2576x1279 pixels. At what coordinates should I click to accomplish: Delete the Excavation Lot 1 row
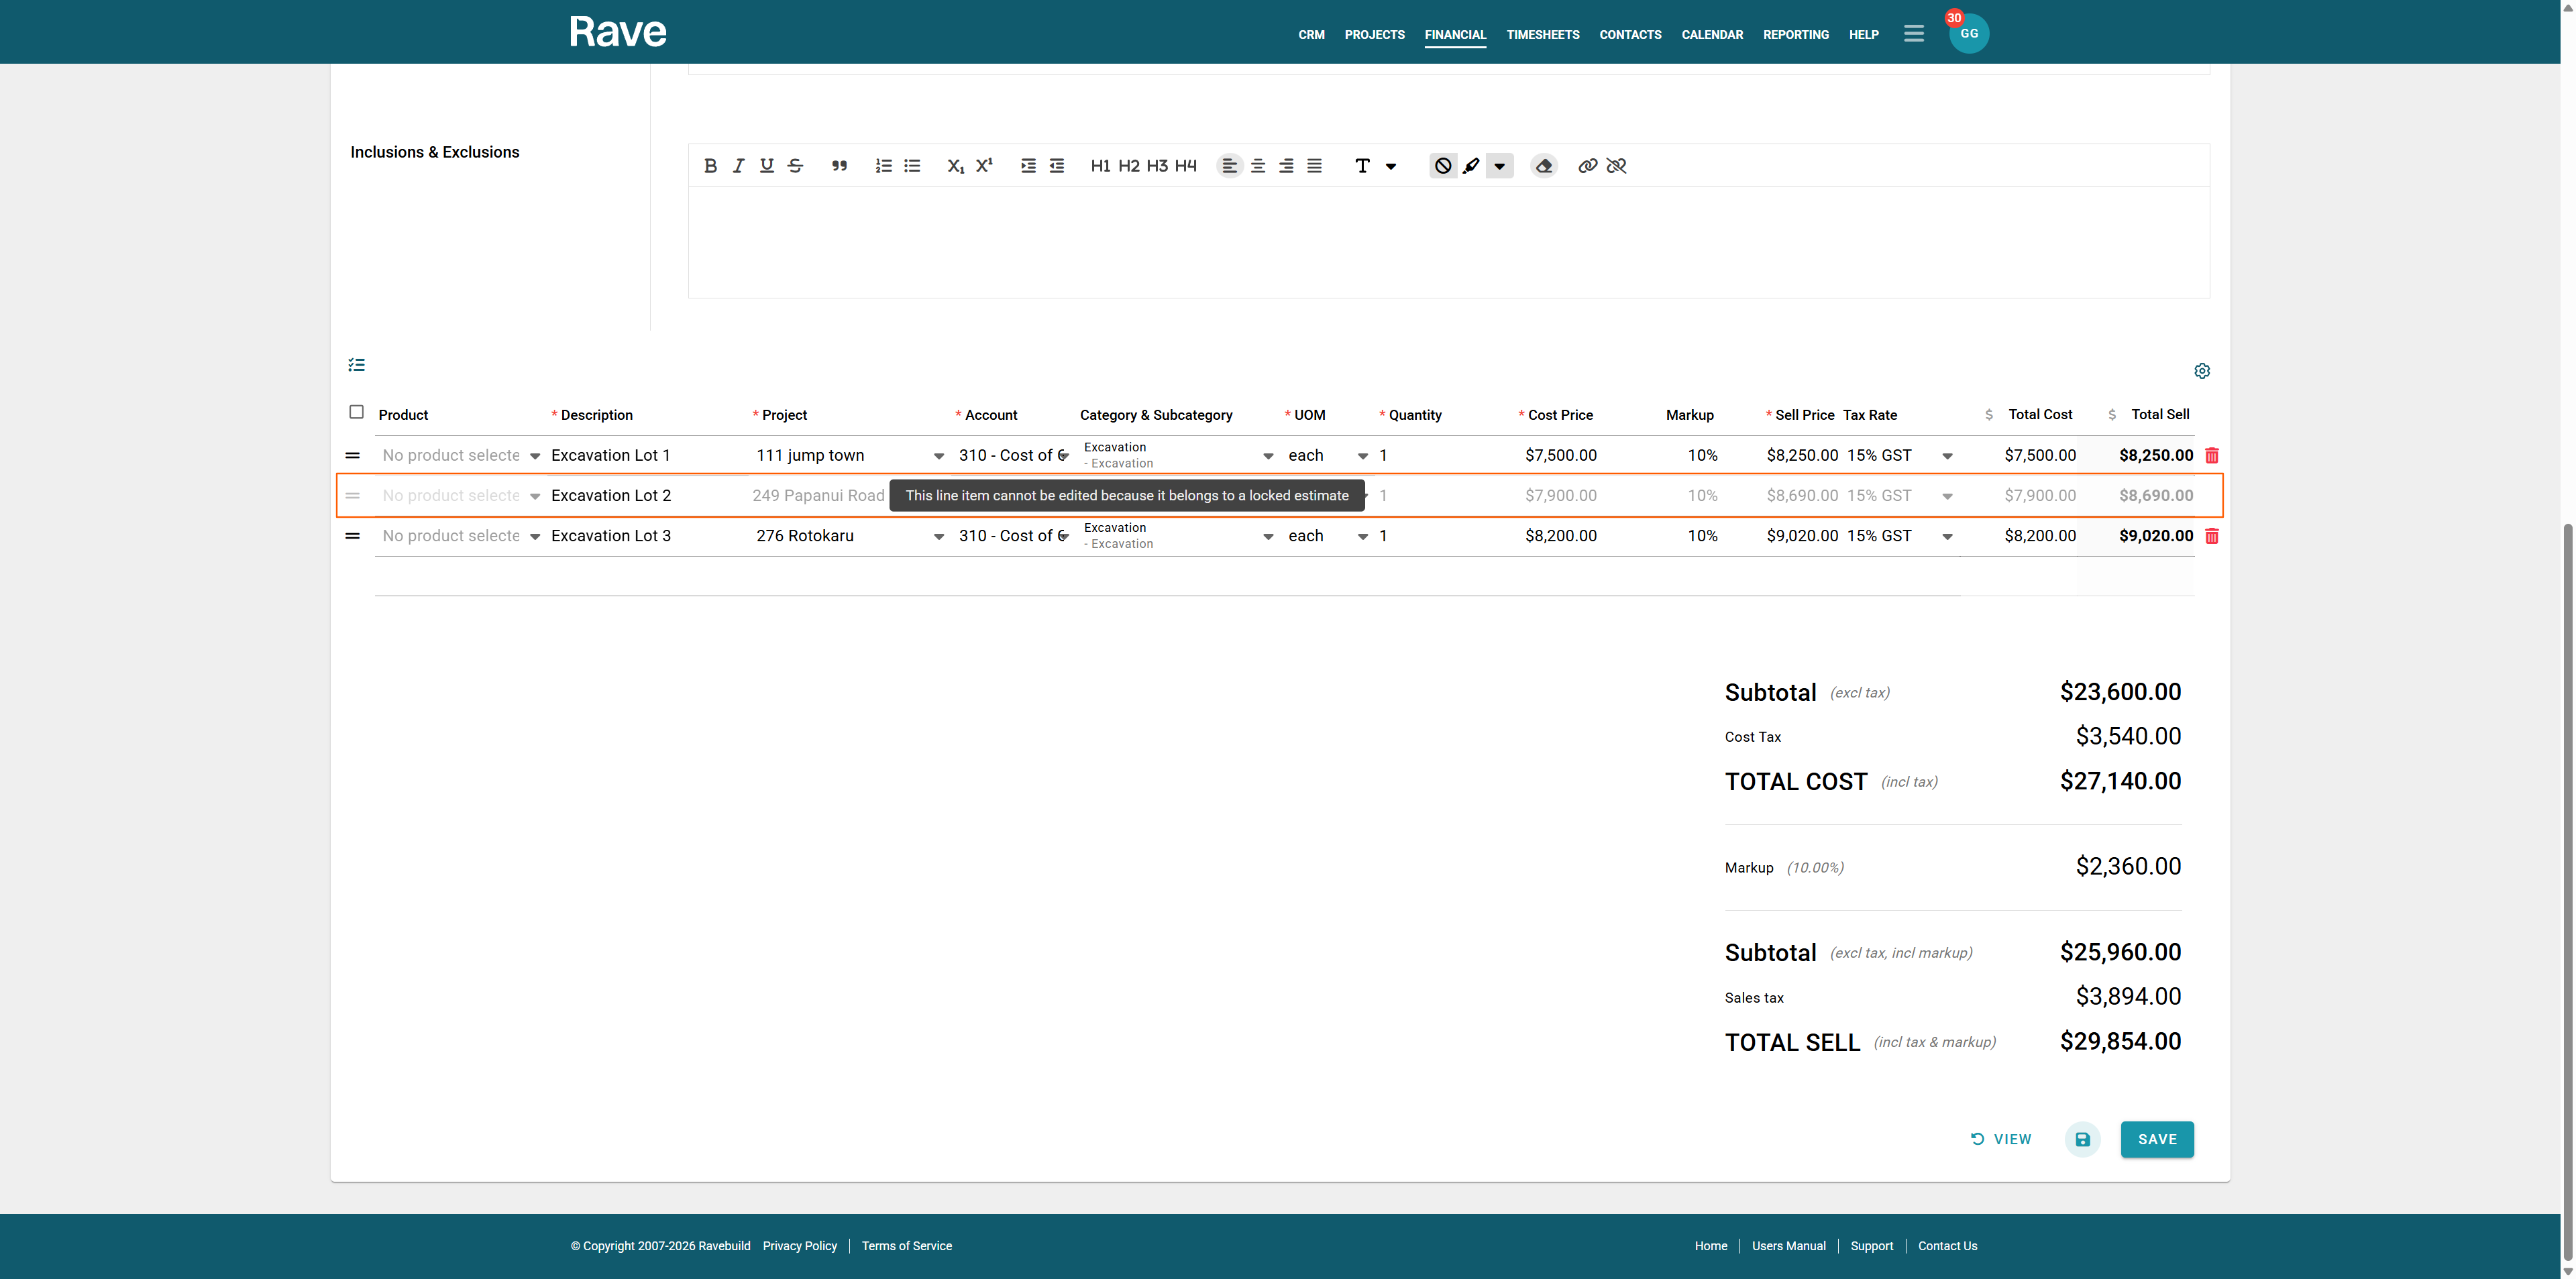(x=2212, y=456)
